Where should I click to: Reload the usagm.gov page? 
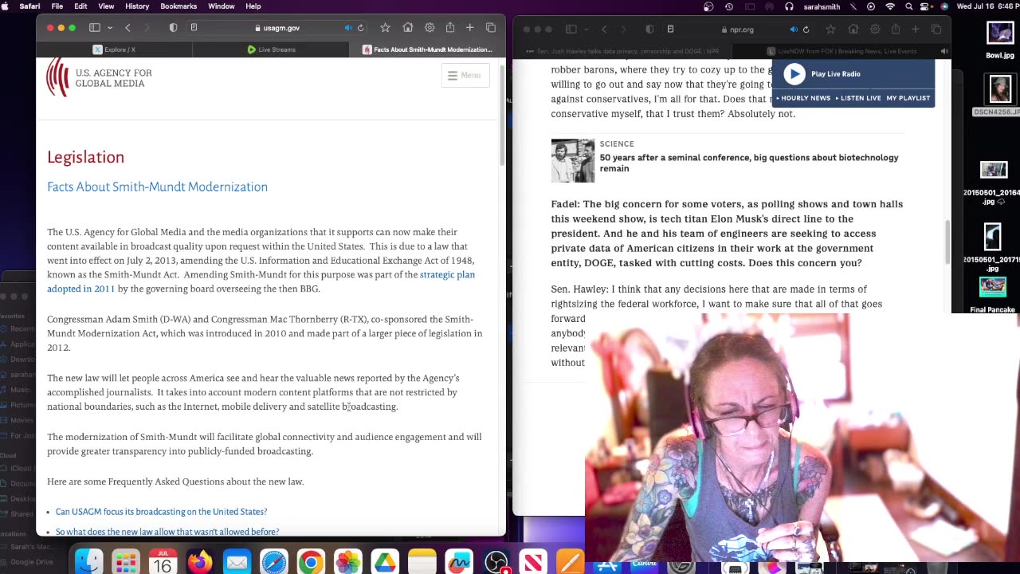click(361, 28)
